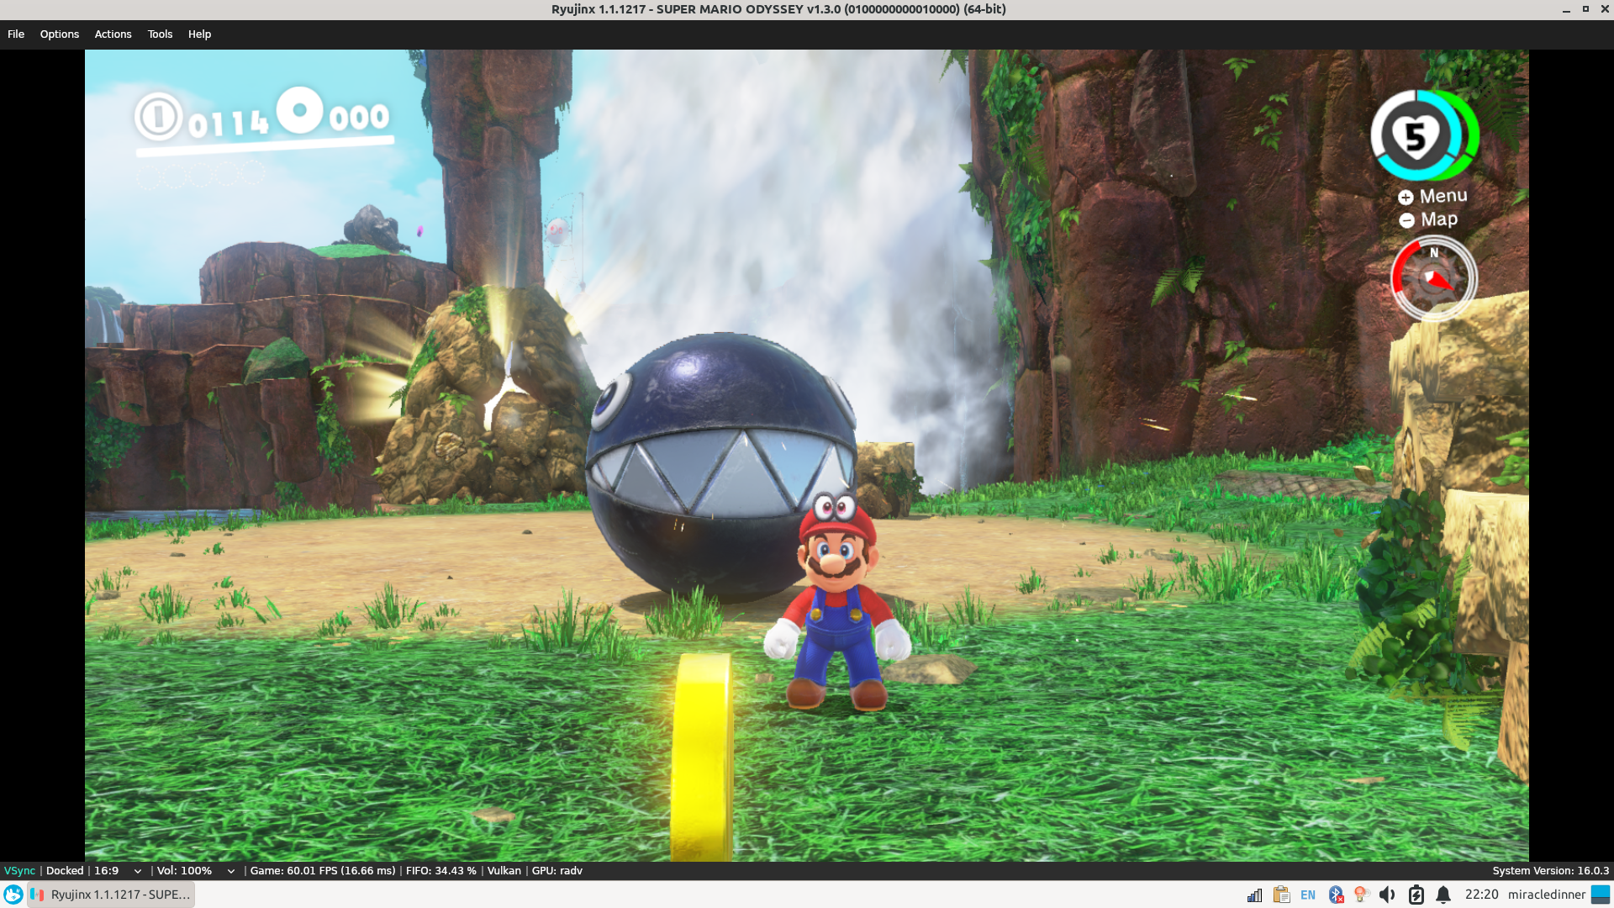Click the System Version 16.0.3 label
Viewport: 1614px width, 908px height.
point(1551,871)
